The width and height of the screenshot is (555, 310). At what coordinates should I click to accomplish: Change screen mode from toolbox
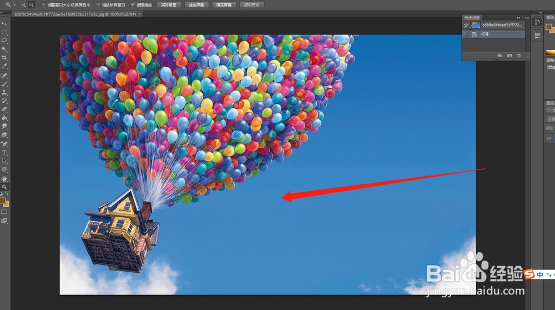[4, 221]
